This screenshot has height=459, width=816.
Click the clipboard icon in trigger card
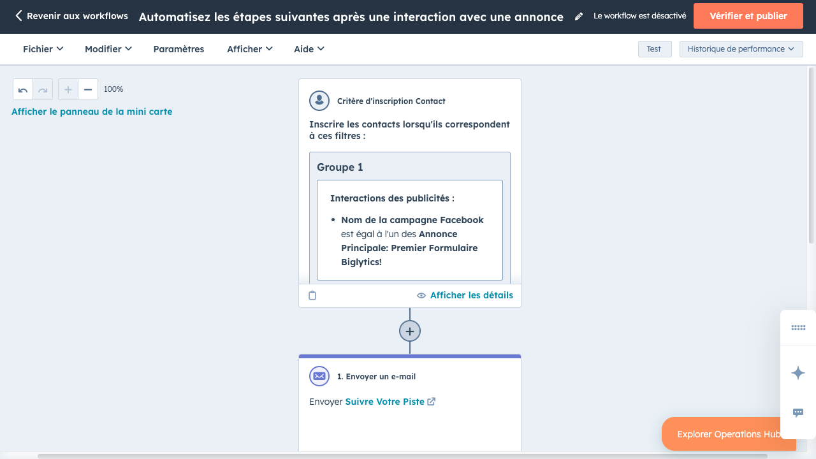coord(312,296)
